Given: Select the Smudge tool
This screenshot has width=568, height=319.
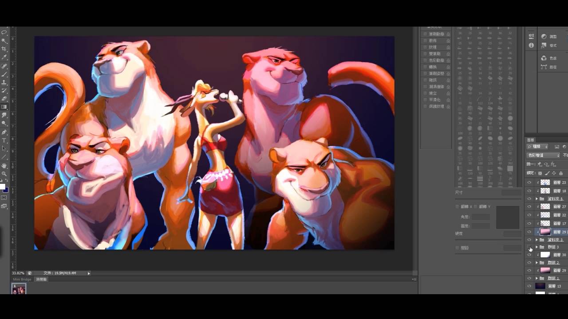Looking at the screenshot, I should coord(4,115).
